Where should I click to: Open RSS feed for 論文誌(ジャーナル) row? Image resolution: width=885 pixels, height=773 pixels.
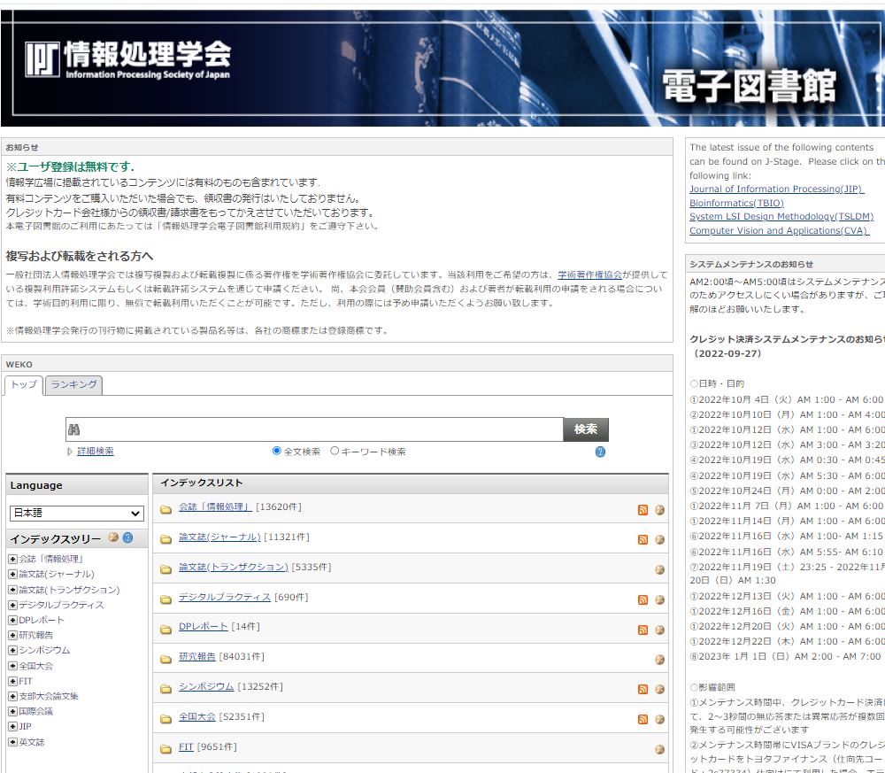coord(643,540)
